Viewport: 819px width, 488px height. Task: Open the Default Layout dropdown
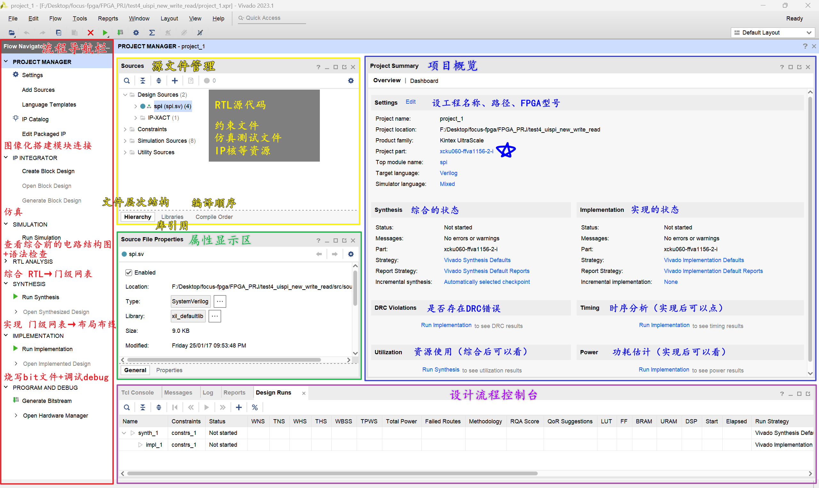[x=773, y=33]
